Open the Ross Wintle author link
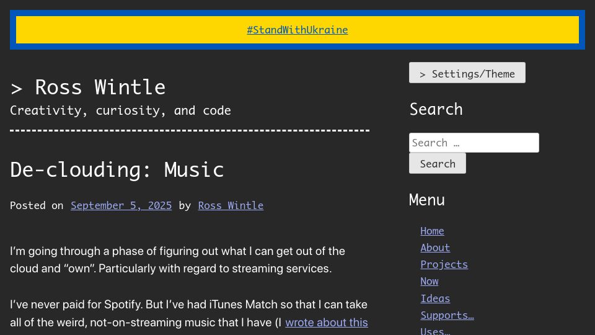 point(231,205)
